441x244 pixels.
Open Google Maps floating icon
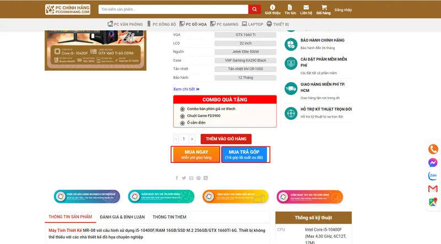(433, 203)
